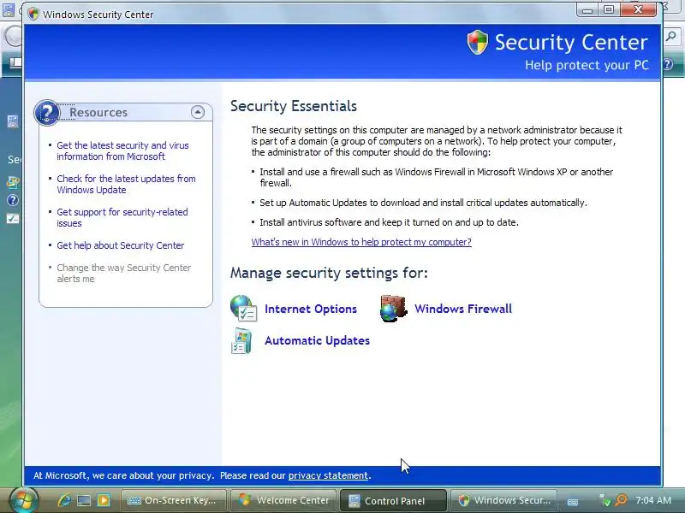
Task: Click Show Desktop icon in Quick Launch
Action: [84, 500]
